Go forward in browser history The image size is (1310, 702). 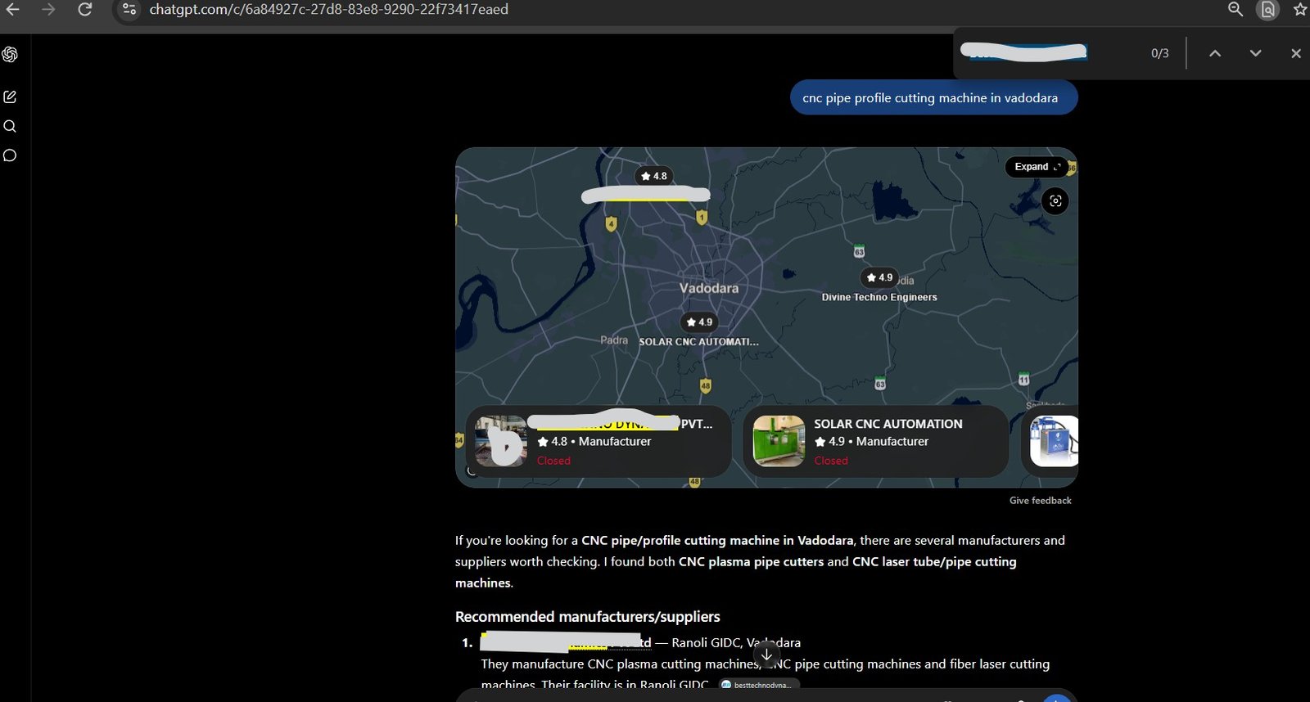[x=49, y=10]
